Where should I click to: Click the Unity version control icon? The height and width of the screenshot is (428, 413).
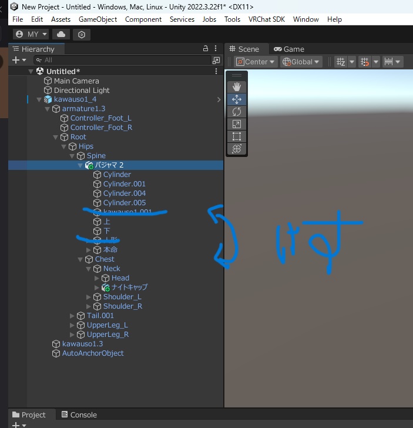point(82,34)
